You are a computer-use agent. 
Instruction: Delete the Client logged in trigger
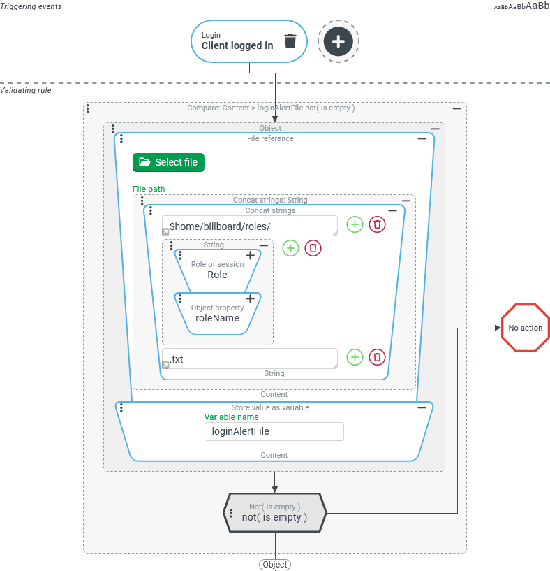coord(290,41)
